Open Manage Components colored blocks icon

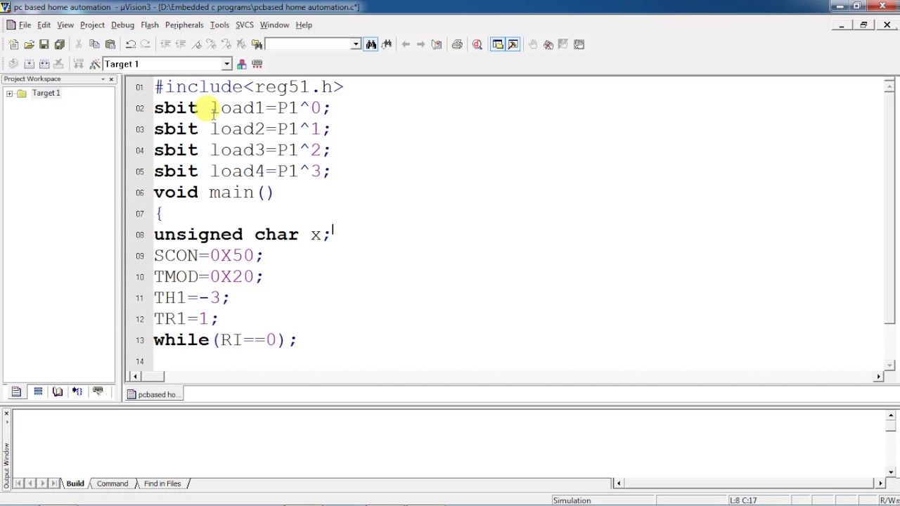coord(241,64)
